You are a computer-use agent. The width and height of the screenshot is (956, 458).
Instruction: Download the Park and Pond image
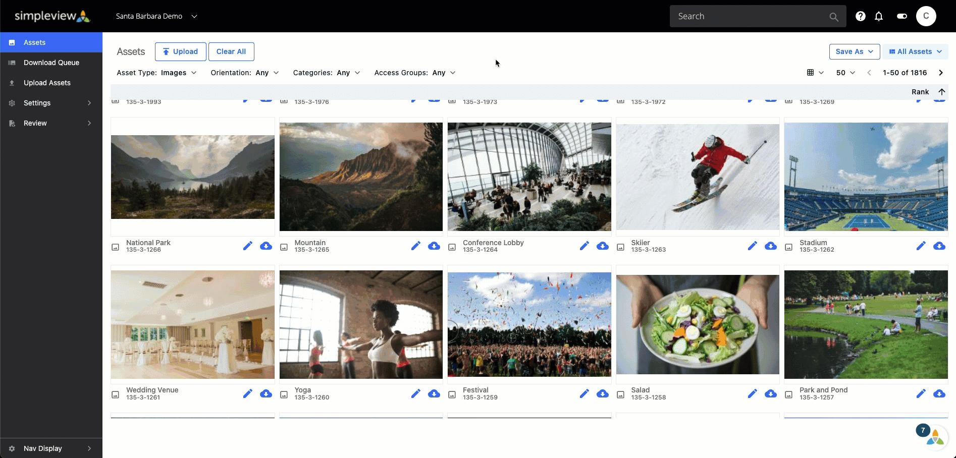939,393
